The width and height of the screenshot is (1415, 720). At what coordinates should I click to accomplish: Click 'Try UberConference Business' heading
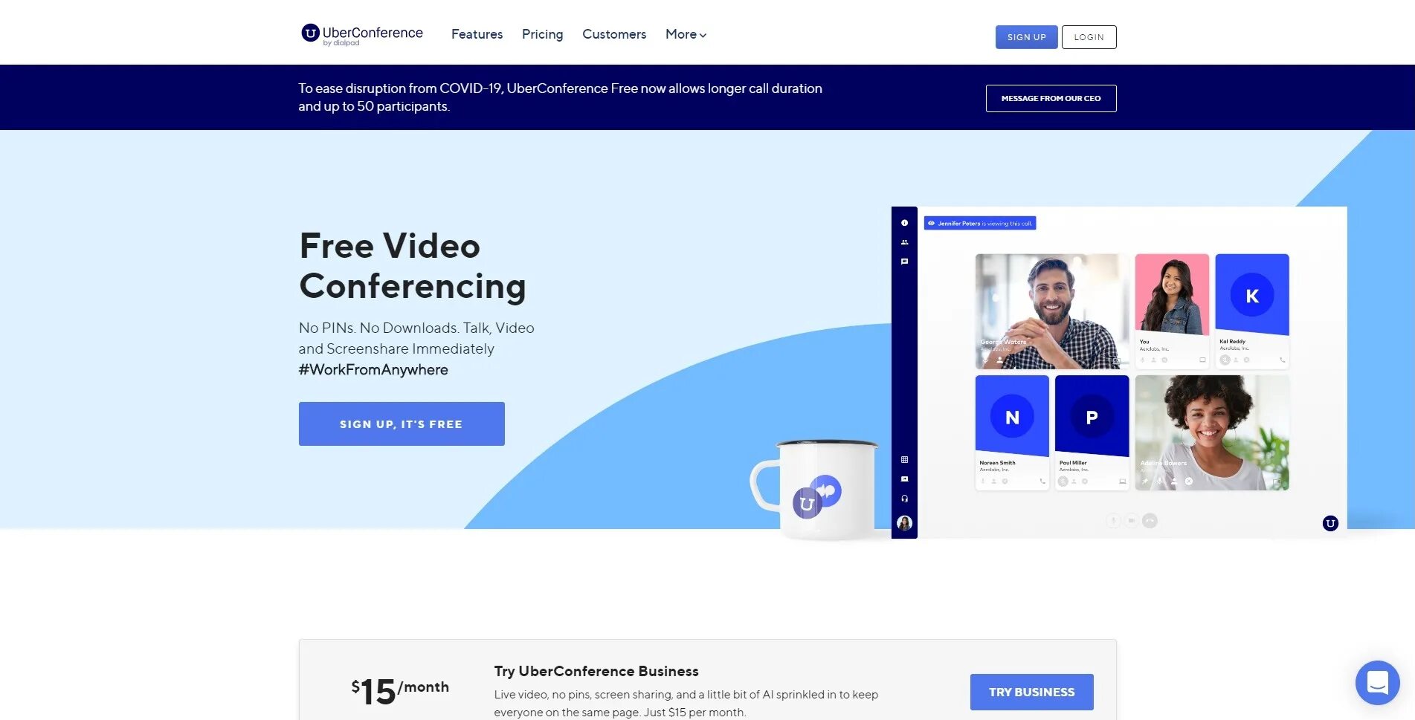tap(596, 671)
